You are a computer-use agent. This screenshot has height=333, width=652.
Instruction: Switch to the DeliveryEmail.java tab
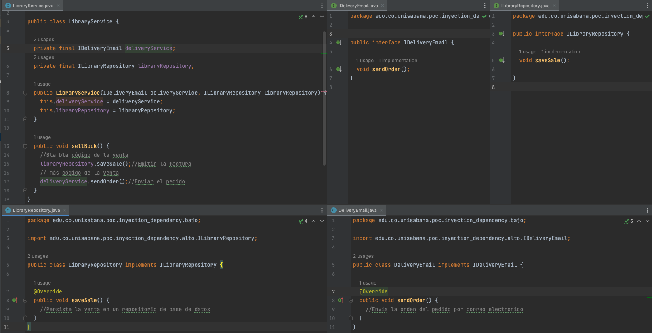point(357,210)
